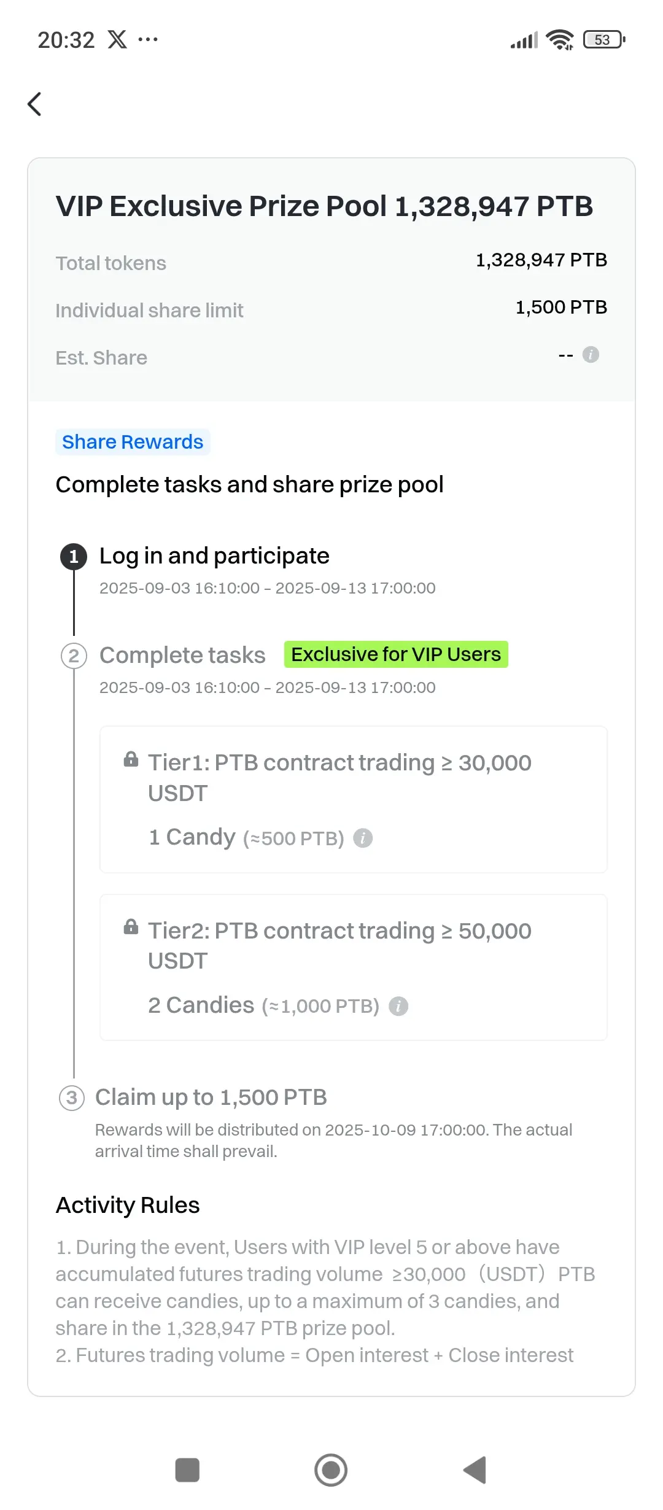663x1510 pixels.
Task: Tap the info icon beside 2 Candies
Action: 398,1006
